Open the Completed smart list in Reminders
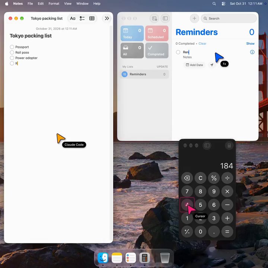Viewport: 268px width, 268px height. (157, 51)
